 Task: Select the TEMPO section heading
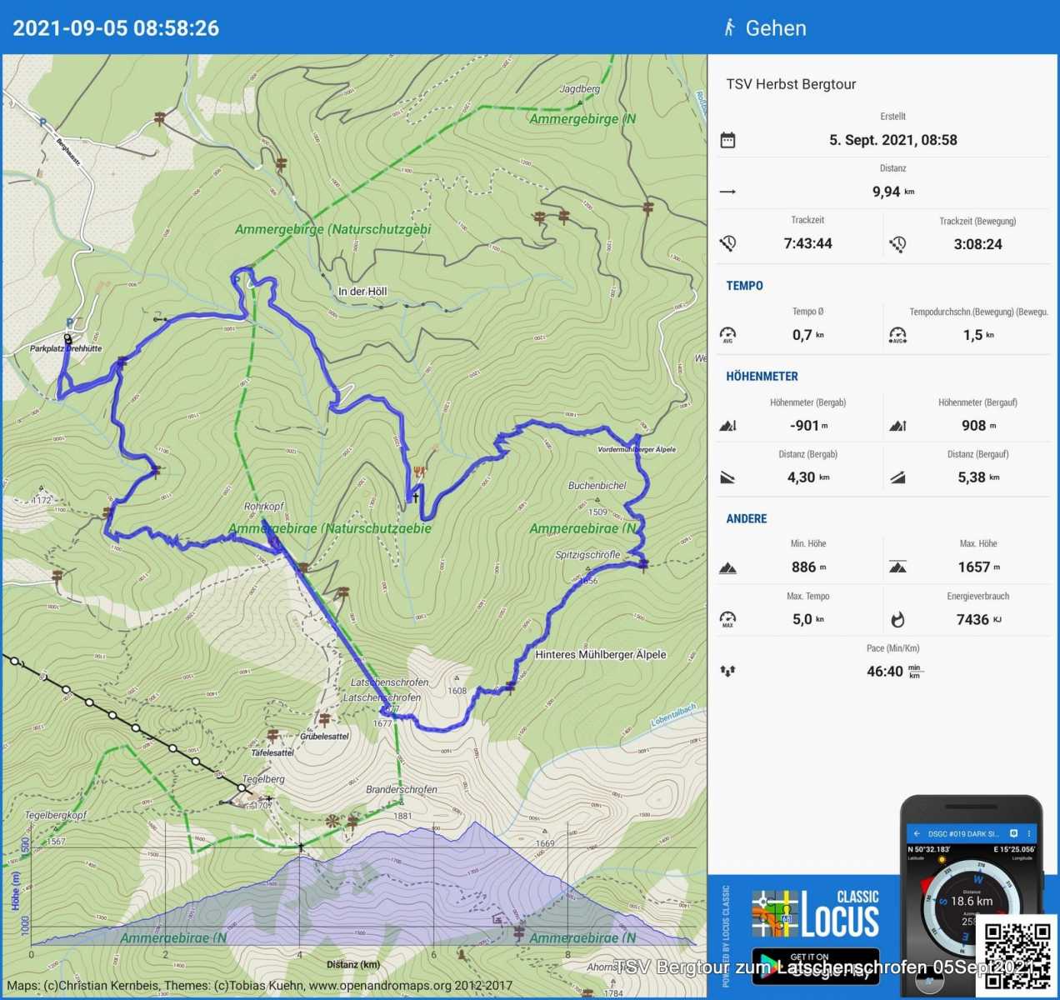point(744,286)
